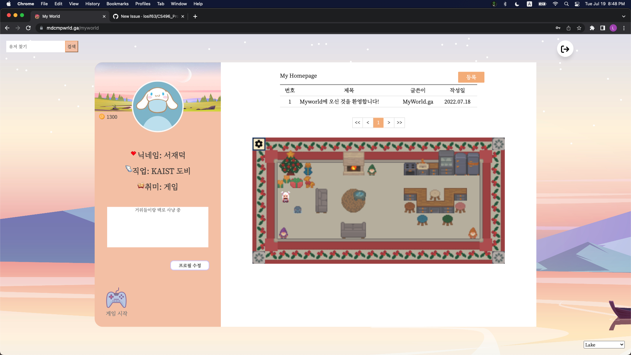
Task: Click the status message text box
Action: coord(158,227)
